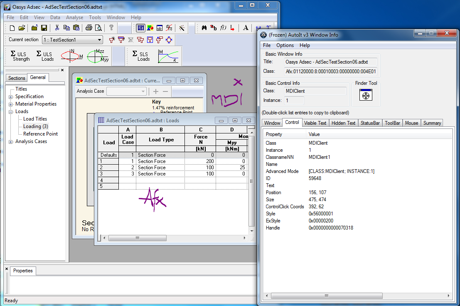Screen dimensions: 460x306
Task: Switch to the Sections tab
Action: pos(17,78)
